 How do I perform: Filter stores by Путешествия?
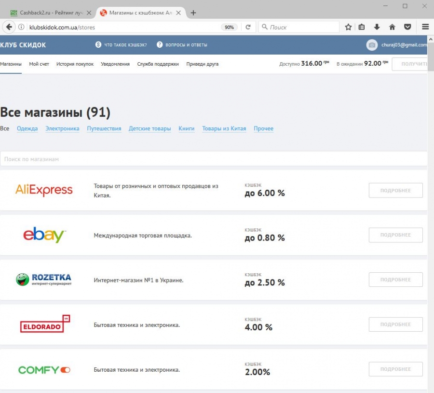click(x=104, y=128)
